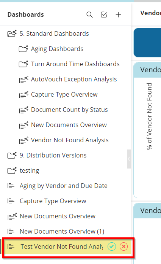The width and height of the screenshot is (161, 264).
Task: Click the shared icon beside New Documents Overview at root
Action: (x=12, y=216)
